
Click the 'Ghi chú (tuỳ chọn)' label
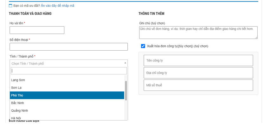pos(152,23)
